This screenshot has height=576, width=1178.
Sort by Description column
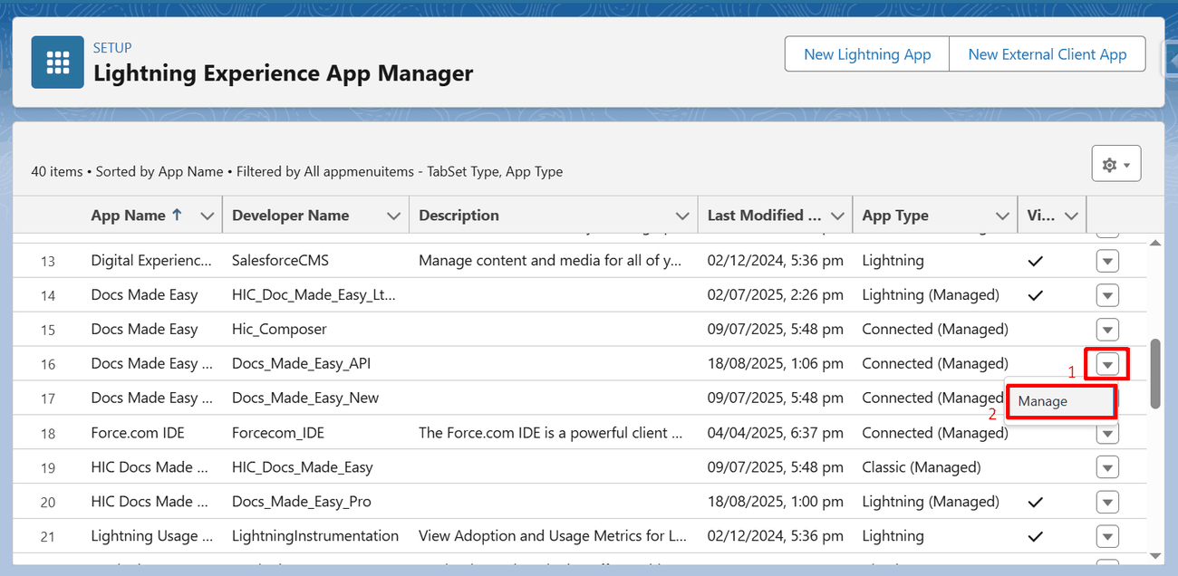pyautogui.click(x=459, y=216)
